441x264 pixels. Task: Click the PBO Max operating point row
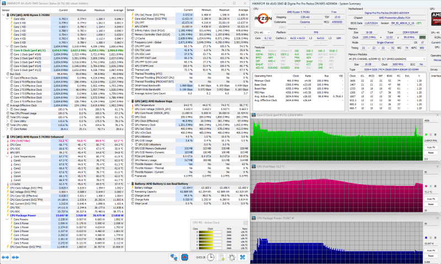tap(299, 92)
